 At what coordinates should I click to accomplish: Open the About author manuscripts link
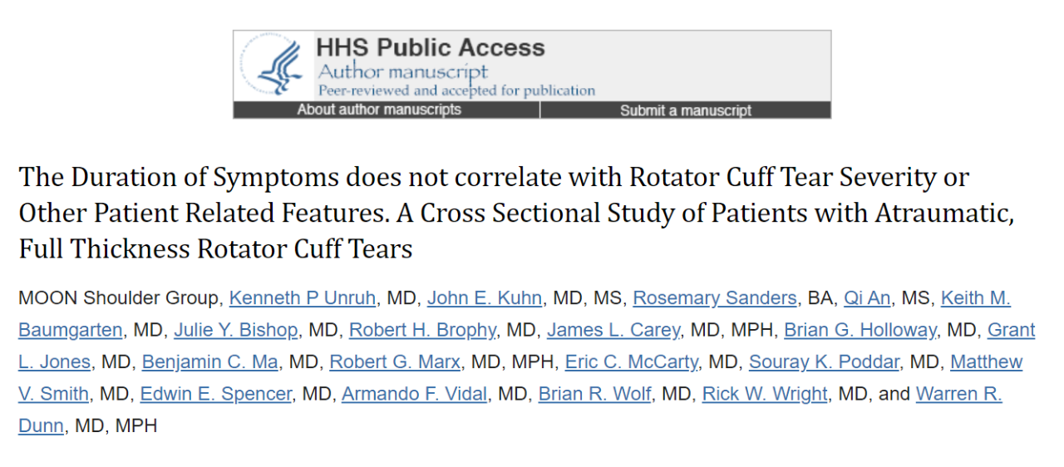point(379,110)
